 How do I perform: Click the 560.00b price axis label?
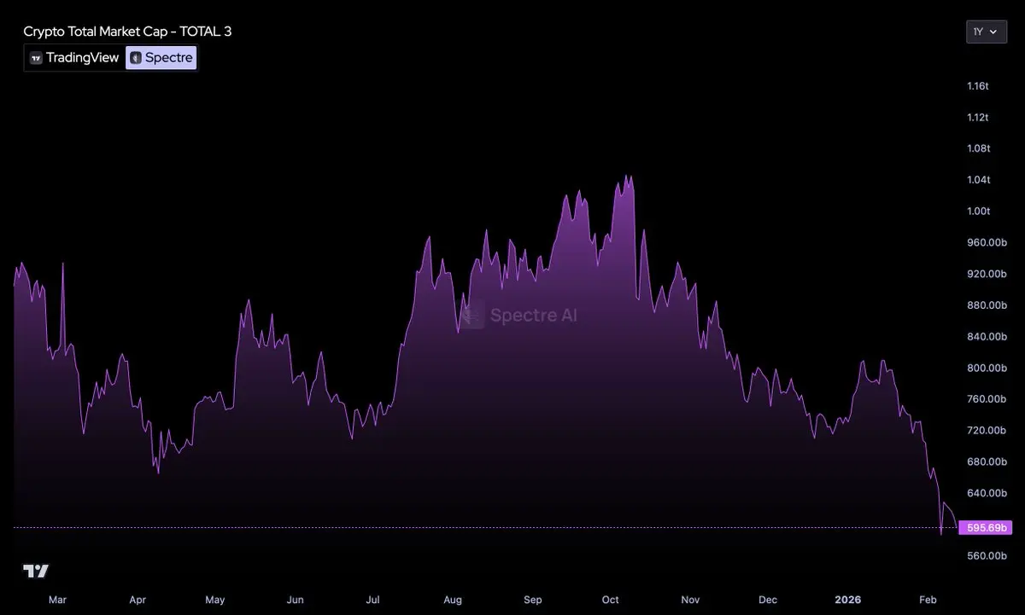pos(987,556)
